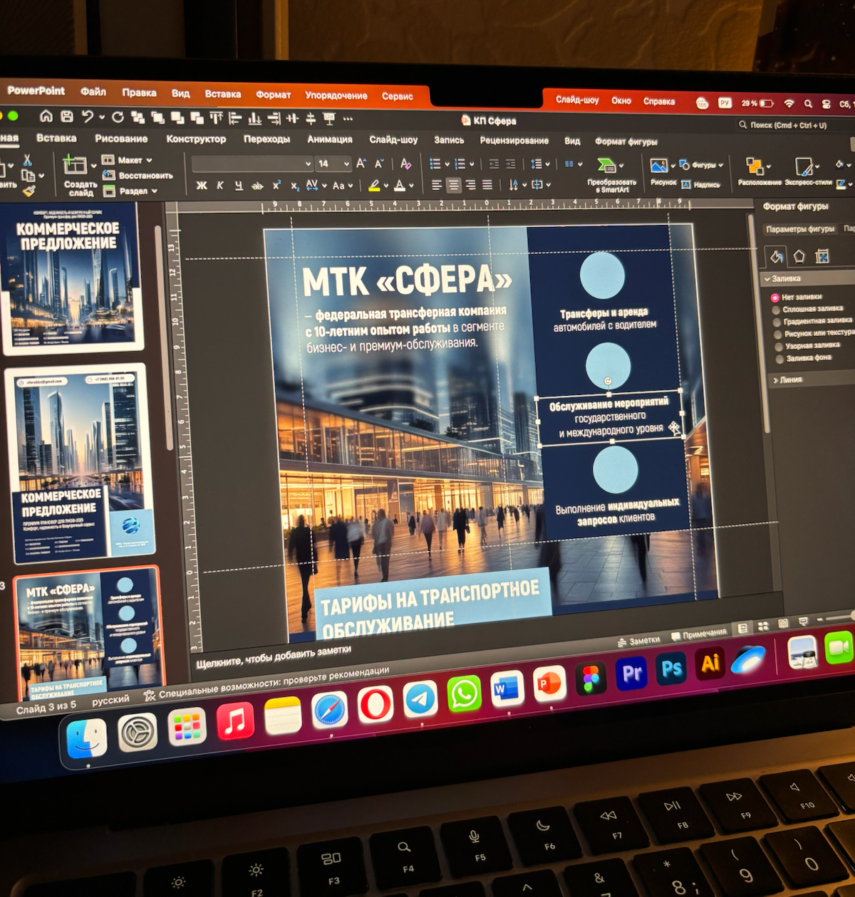Click the Создать слайд icon
This screenshot has width=855, height=897.
(76, 166)
